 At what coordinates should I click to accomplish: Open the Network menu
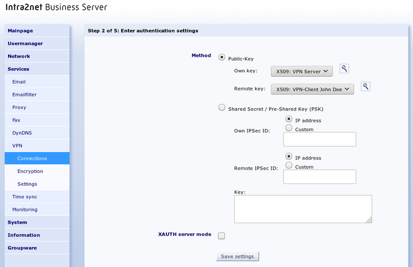pos(37,56)
